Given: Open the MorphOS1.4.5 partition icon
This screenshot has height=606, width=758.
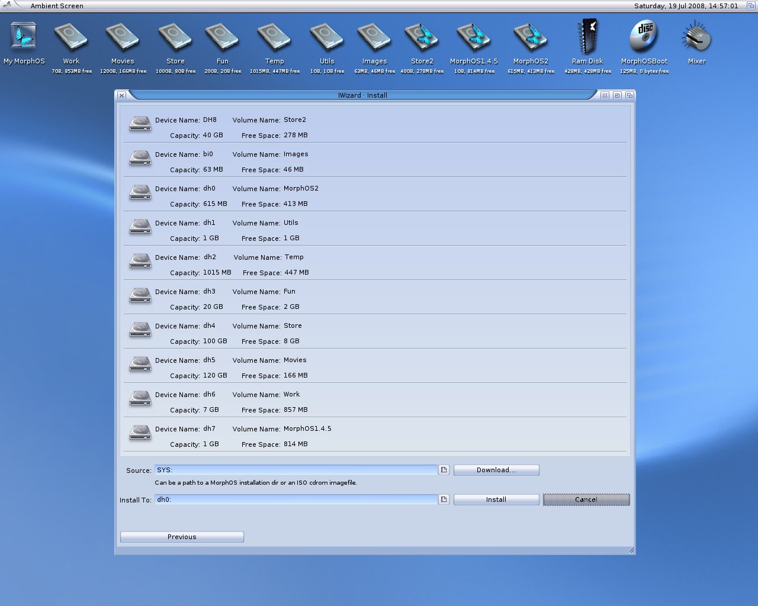Looking at the screenshot, I should pyautogui.click(x=473, y=37).
